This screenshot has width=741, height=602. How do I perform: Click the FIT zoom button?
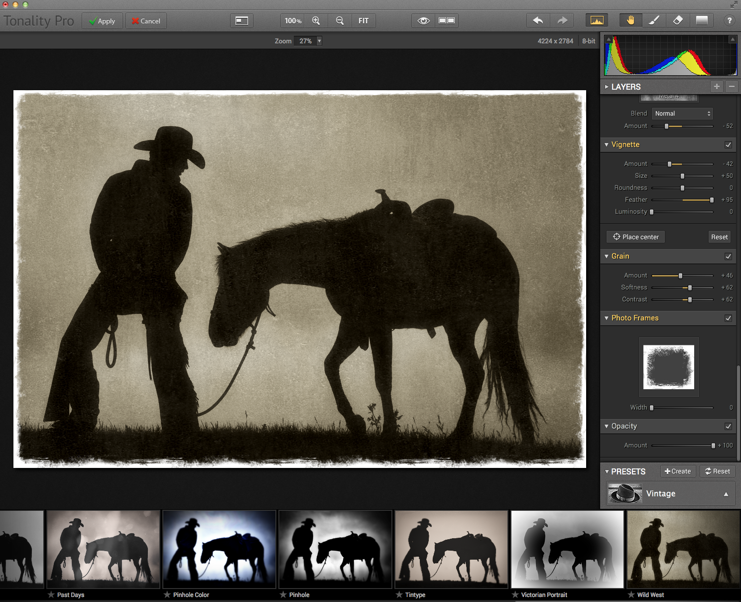[364, 20]
